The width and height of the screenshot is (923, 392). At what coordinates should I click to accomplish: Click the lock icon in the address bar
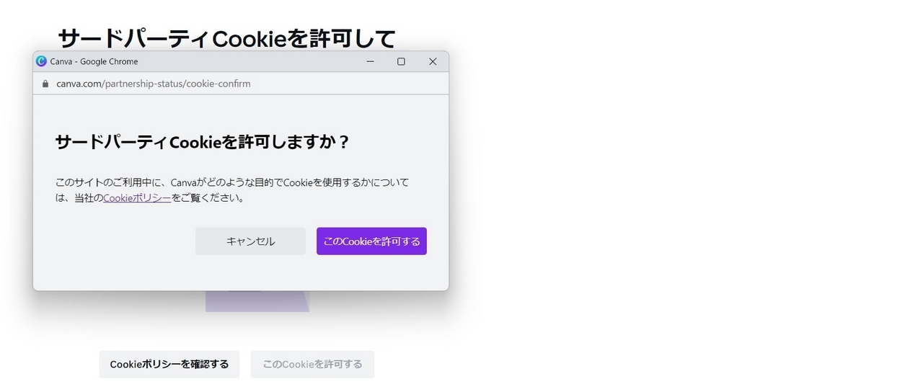pos(45,84)
